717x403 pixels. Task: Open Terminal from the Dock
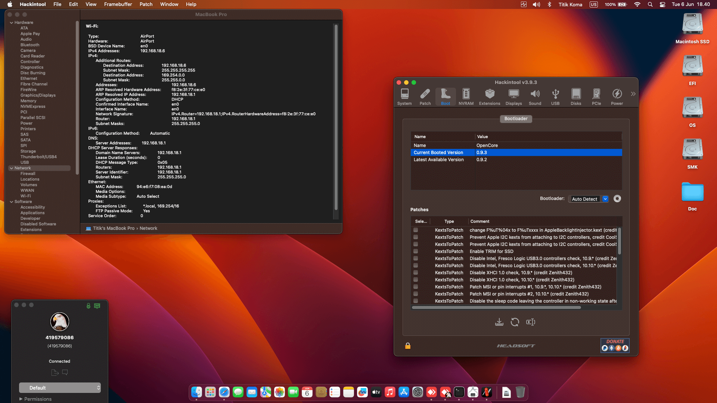coord(459,392)
